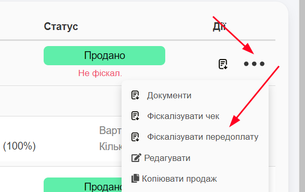
Task: Click the icon beside Документи
Action: point(135,95)
